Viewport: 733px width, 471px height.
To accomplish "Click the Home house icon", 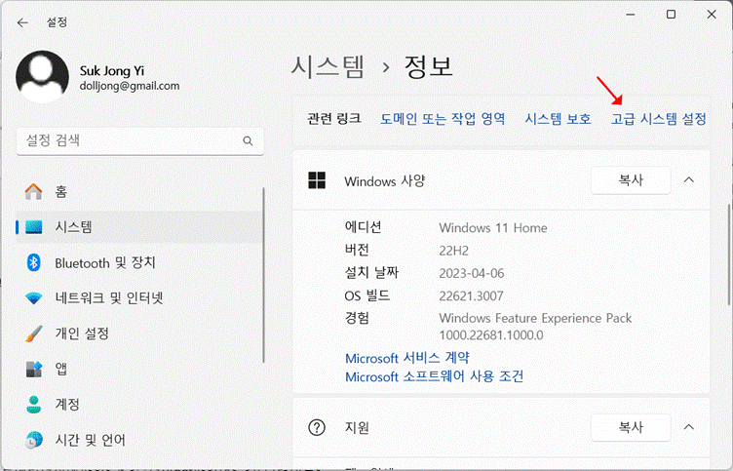I will click(33, 192).
